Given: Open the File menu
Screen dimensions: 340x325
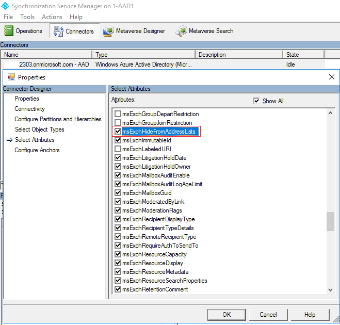Looking at the screenshot, I should 8,17.
